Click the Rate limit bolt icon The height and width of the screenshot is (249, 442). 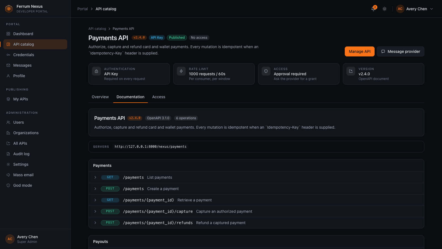(181, 71)
